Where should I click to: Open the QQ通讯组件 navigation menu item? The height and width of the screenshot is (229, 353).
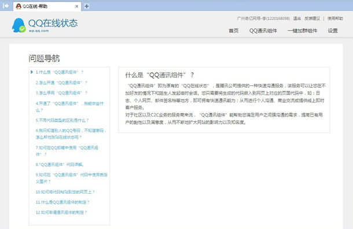[x=263, y=31]
